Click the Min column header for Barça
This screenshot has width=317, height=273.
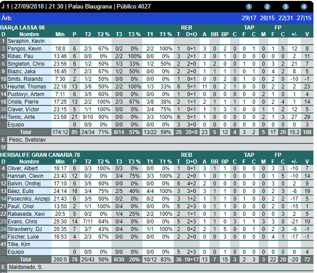point(60,34)
